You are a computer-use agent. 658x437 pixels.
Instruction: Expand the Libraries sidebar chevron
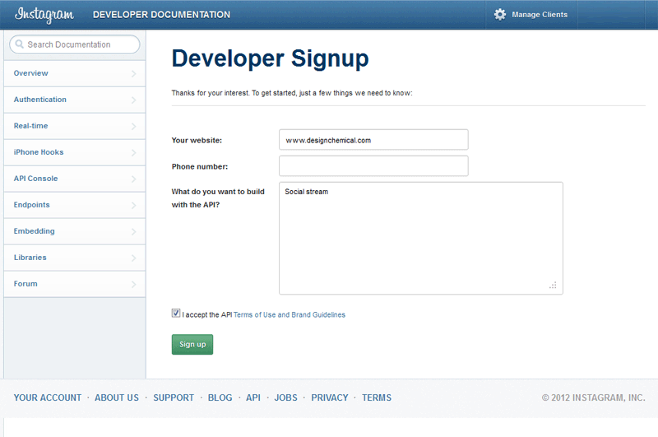click(x=134, y=258)
